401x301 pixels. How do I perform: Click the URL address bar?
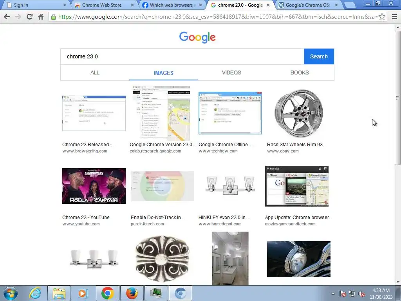[x=217, y=17]
